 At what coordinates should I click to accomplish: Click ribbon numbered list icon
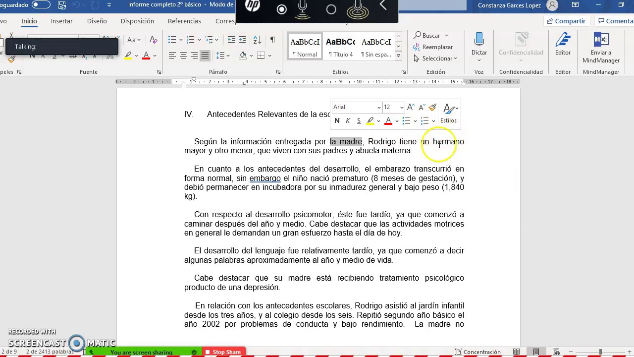pos(190,40)
